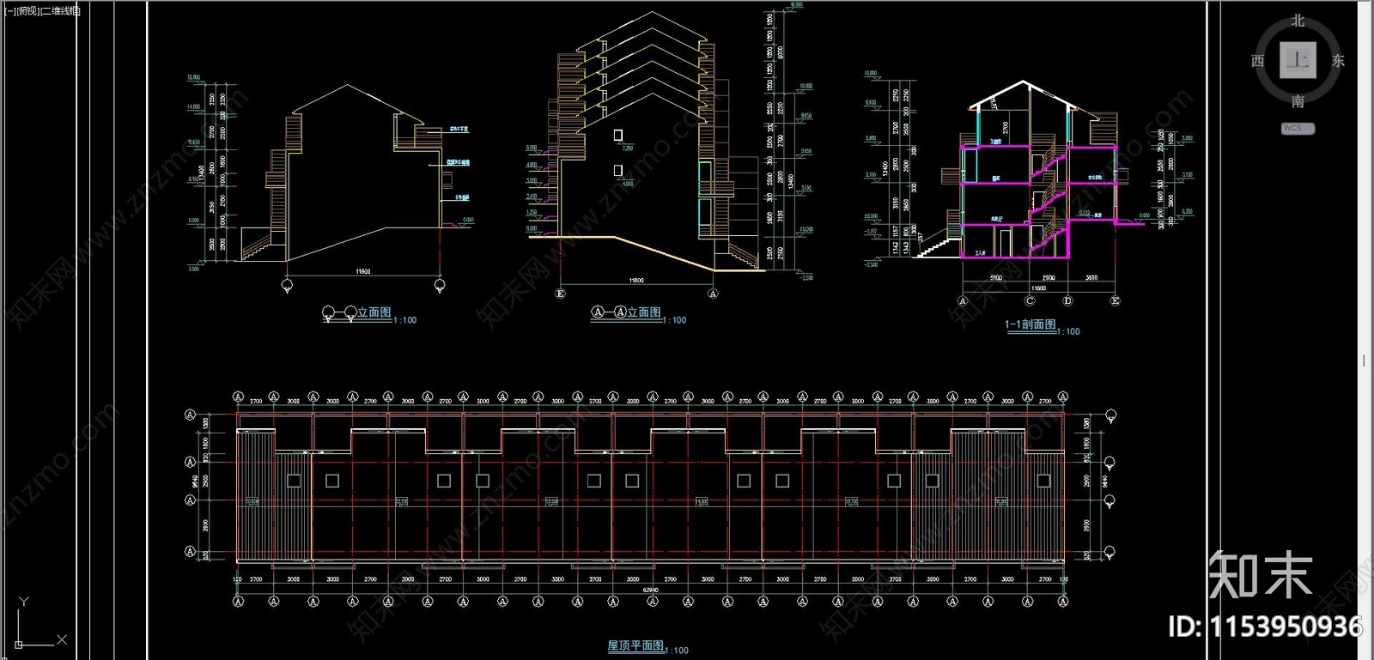
Task: Select the 屋顶平面图 drawing title
Action: (x=635, y=645)
